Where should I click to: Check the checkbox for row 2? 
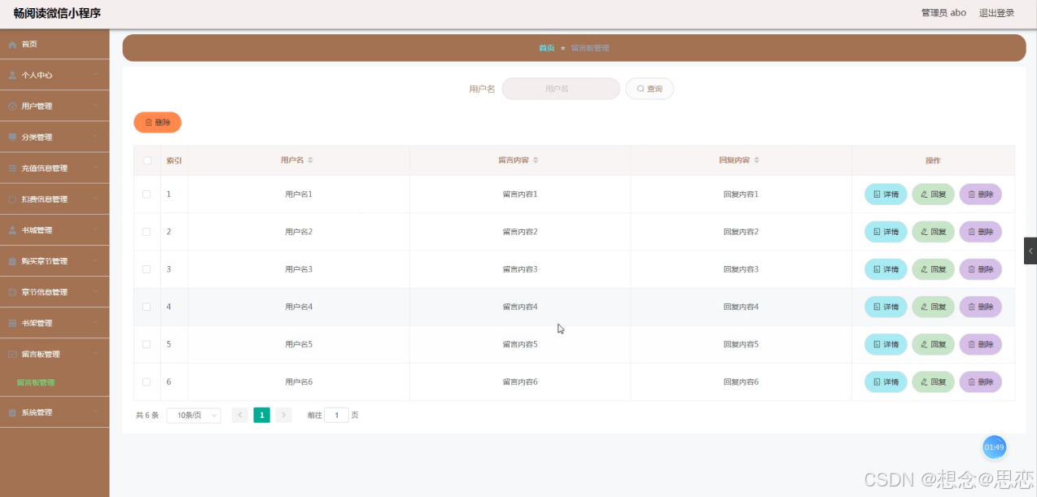tap(147, 232)
